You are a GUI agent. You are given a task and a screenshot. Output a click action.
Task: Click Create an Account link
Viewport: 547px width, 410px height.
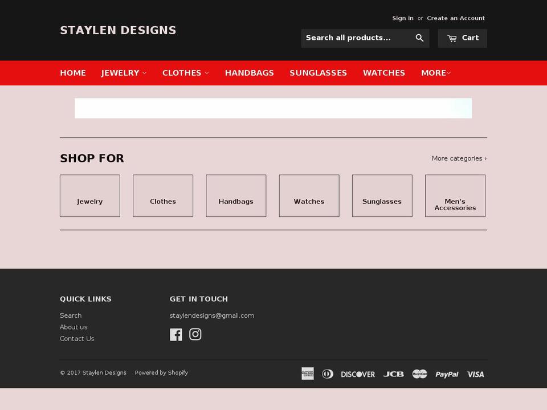(456, 18)
